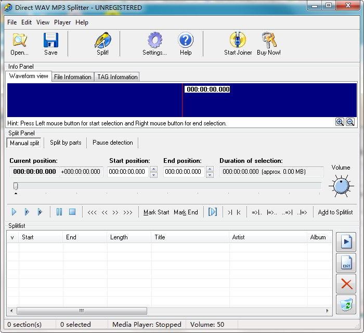Image resolution: width=364 pixels, height=333 pixels.
Task: Click the red waveform position marker
Action: (182, 100)
